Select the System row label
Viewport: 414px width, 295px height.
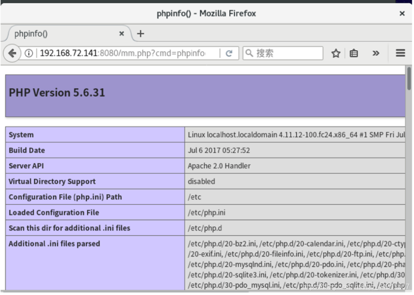click(21, 135)
